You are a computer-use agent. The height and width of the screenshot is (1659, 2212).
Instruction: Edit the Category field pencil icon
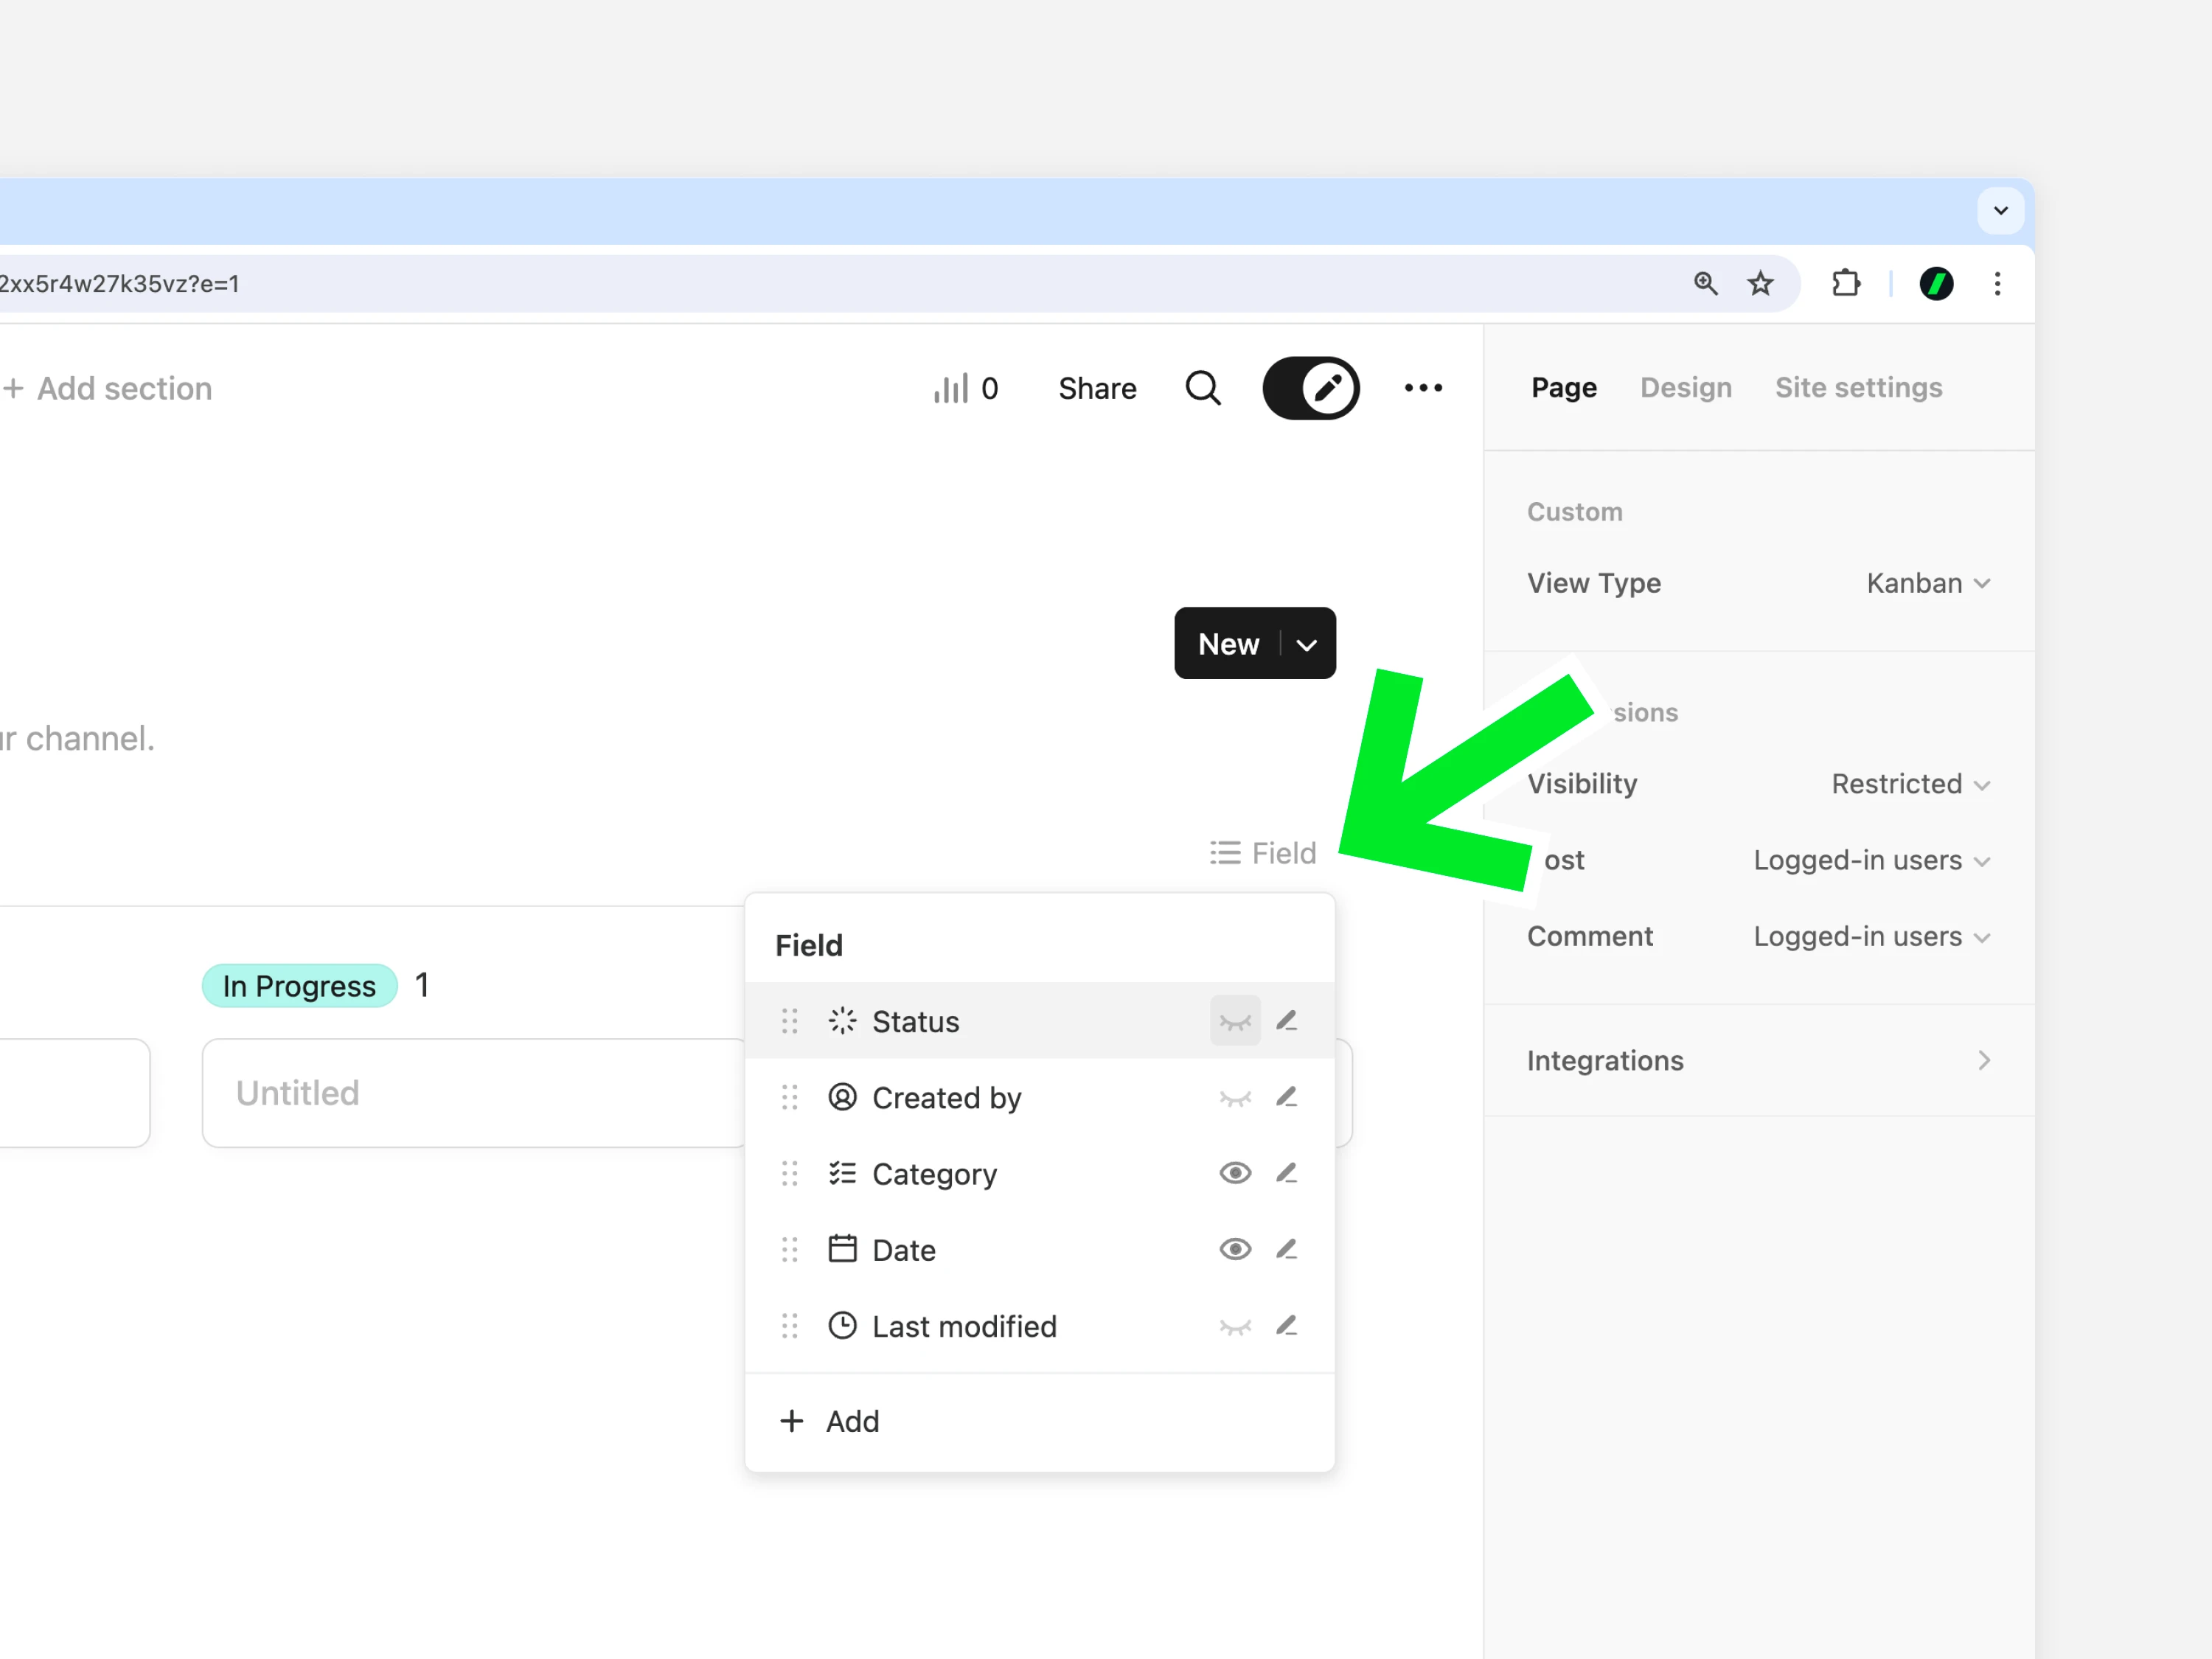tap(1286, 1173)
